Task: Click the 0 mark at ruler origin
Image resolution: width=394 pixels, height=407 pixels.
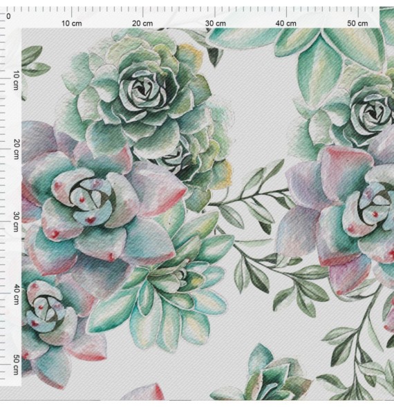Action: [x=8, y=17]
